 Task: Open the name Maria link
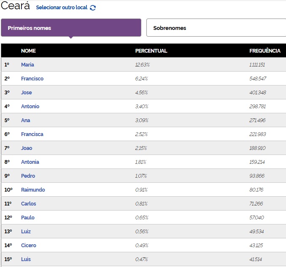coord(27,65)
